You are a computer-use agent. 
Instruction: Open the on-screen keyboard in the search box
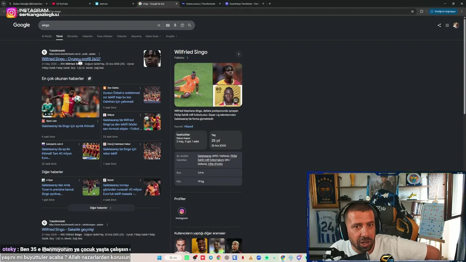(167, 25)
